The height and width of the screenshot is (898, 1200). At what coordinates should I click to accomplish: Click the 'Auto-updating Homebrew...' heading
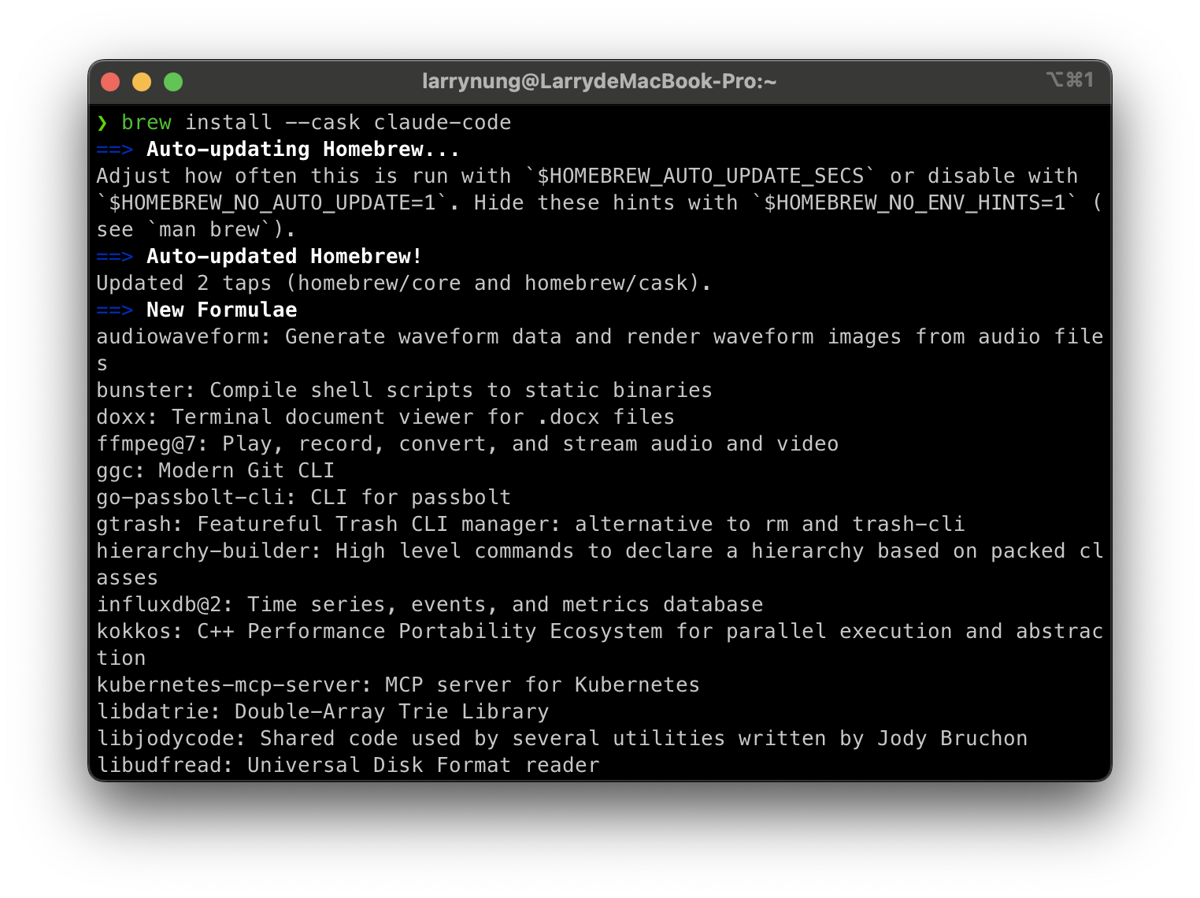click(303, 150)
